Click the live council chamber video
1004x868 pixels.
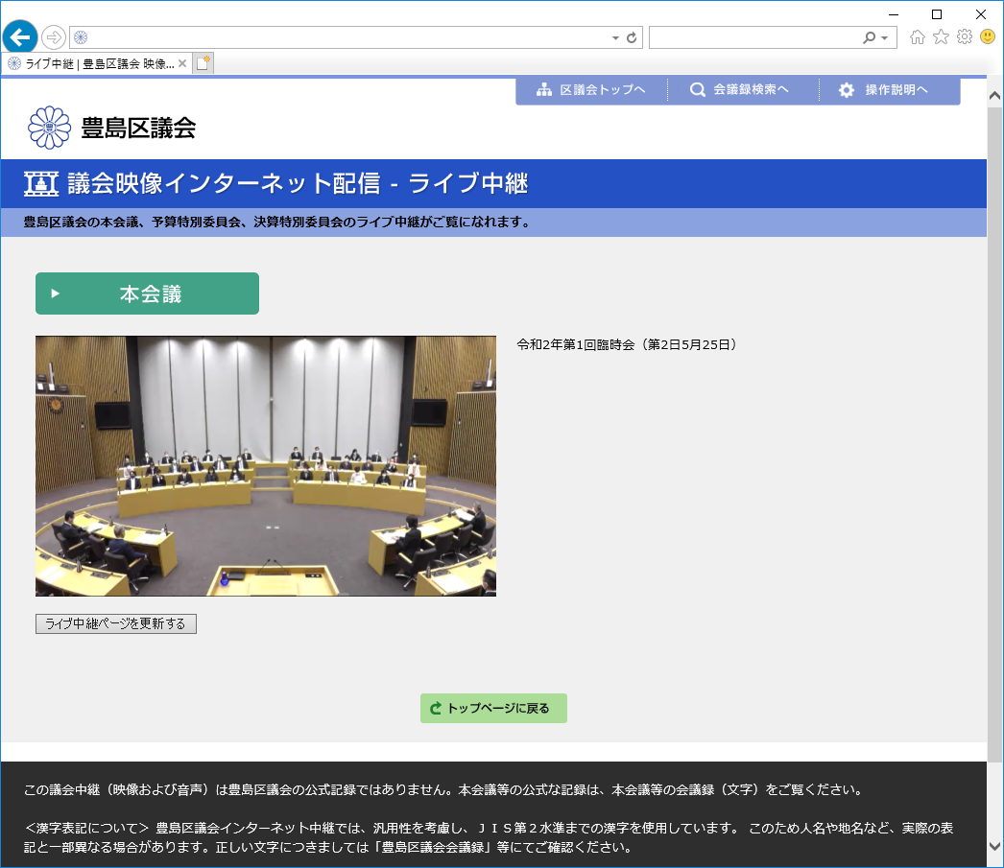pos(266,466)
